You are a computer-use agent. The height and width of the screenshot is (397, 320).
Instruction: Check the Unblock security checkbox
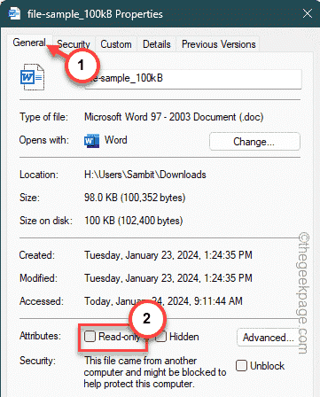point(241,366)
